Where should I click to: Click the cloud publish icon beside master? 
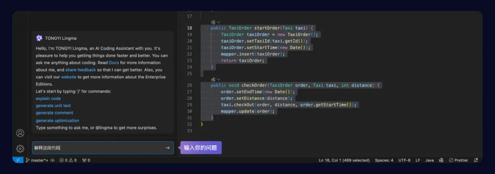pyautogui.click(x=52, y=160)
